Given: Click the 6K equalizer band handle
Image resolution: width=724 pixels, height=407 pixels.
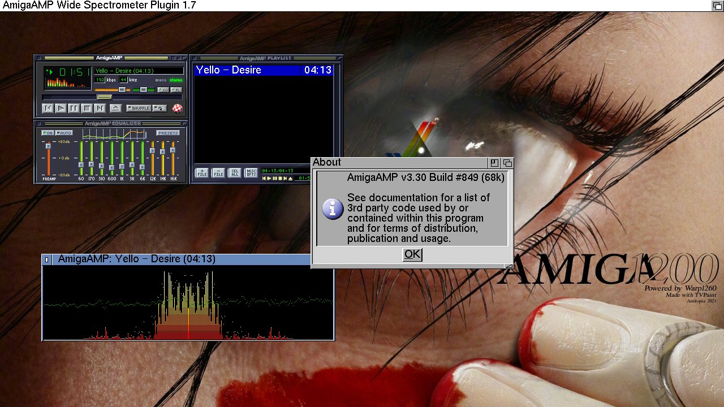Looking at the screenshot, I should click(142, 167).
